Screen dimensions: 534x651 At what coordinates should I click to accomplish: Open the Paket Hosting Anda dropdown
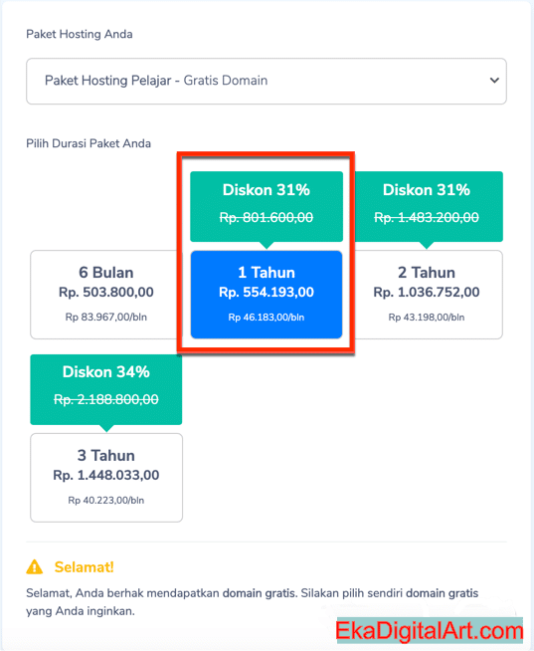266,81
